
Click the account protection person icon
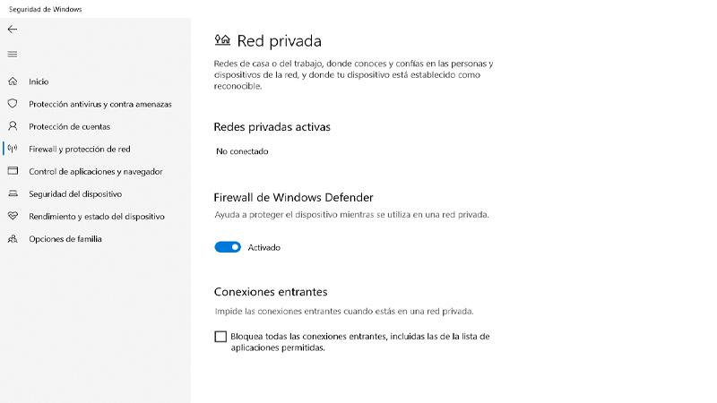(13, 126)
